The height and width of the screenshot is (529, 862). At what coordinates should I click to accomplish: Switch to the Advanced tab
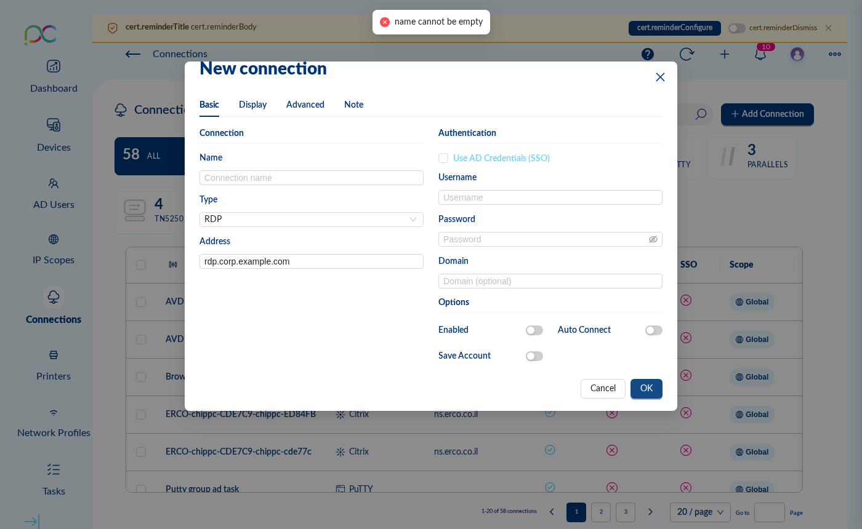click(305, 105)
